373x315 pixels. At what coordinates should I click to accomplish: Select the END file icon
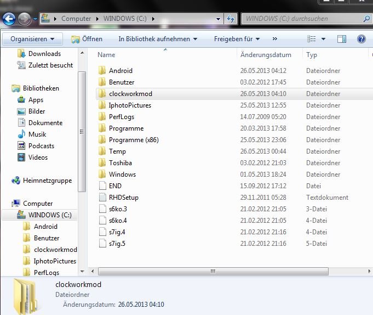tap(102, 186)
